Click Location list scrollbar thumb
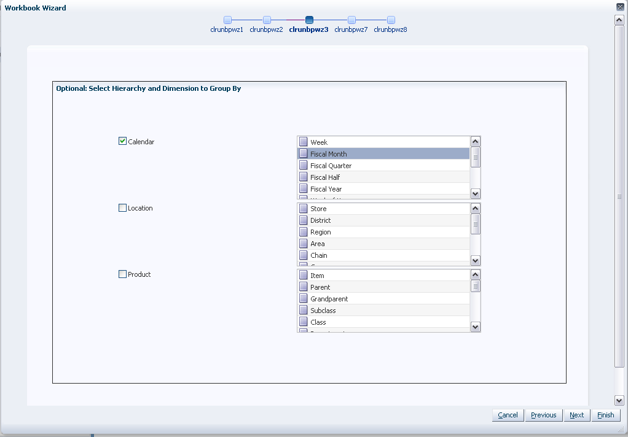This screenshot has height=437, width=628. pyautogui.click(x=475, y=224)
